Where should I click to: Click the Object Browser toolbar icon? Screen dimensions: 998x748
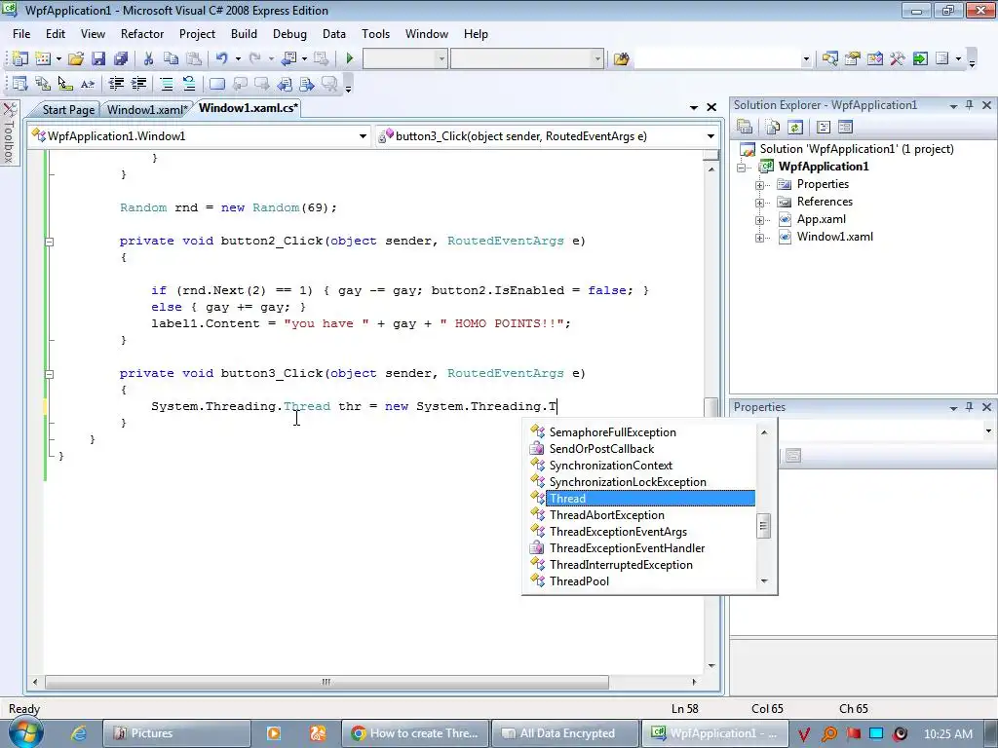coord(874,59)
